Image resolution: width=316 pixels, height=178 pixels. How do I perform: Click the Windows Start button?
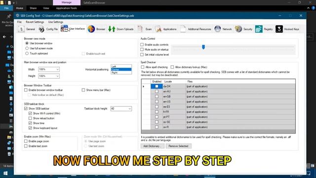(5, 173)
